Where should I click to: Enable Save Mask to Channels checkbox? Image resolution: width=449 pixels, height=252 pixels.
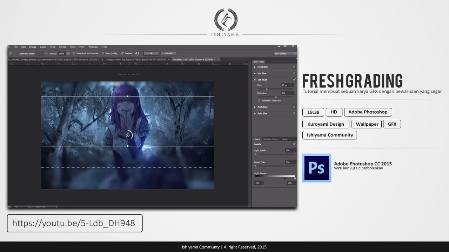coord(74,53)
